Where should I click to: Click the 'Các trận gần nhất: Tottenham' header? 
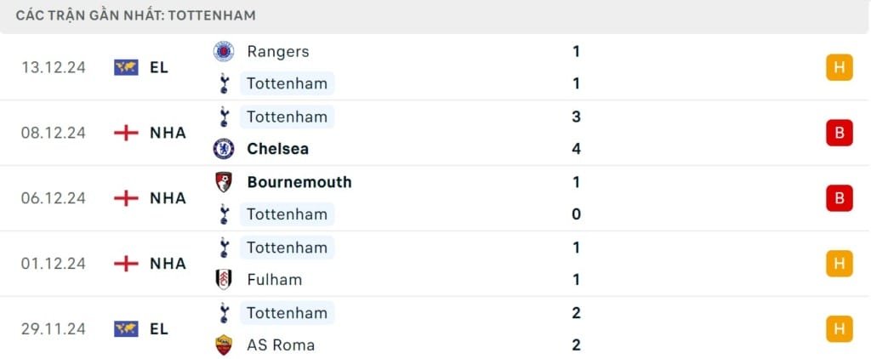pos(136,15)
